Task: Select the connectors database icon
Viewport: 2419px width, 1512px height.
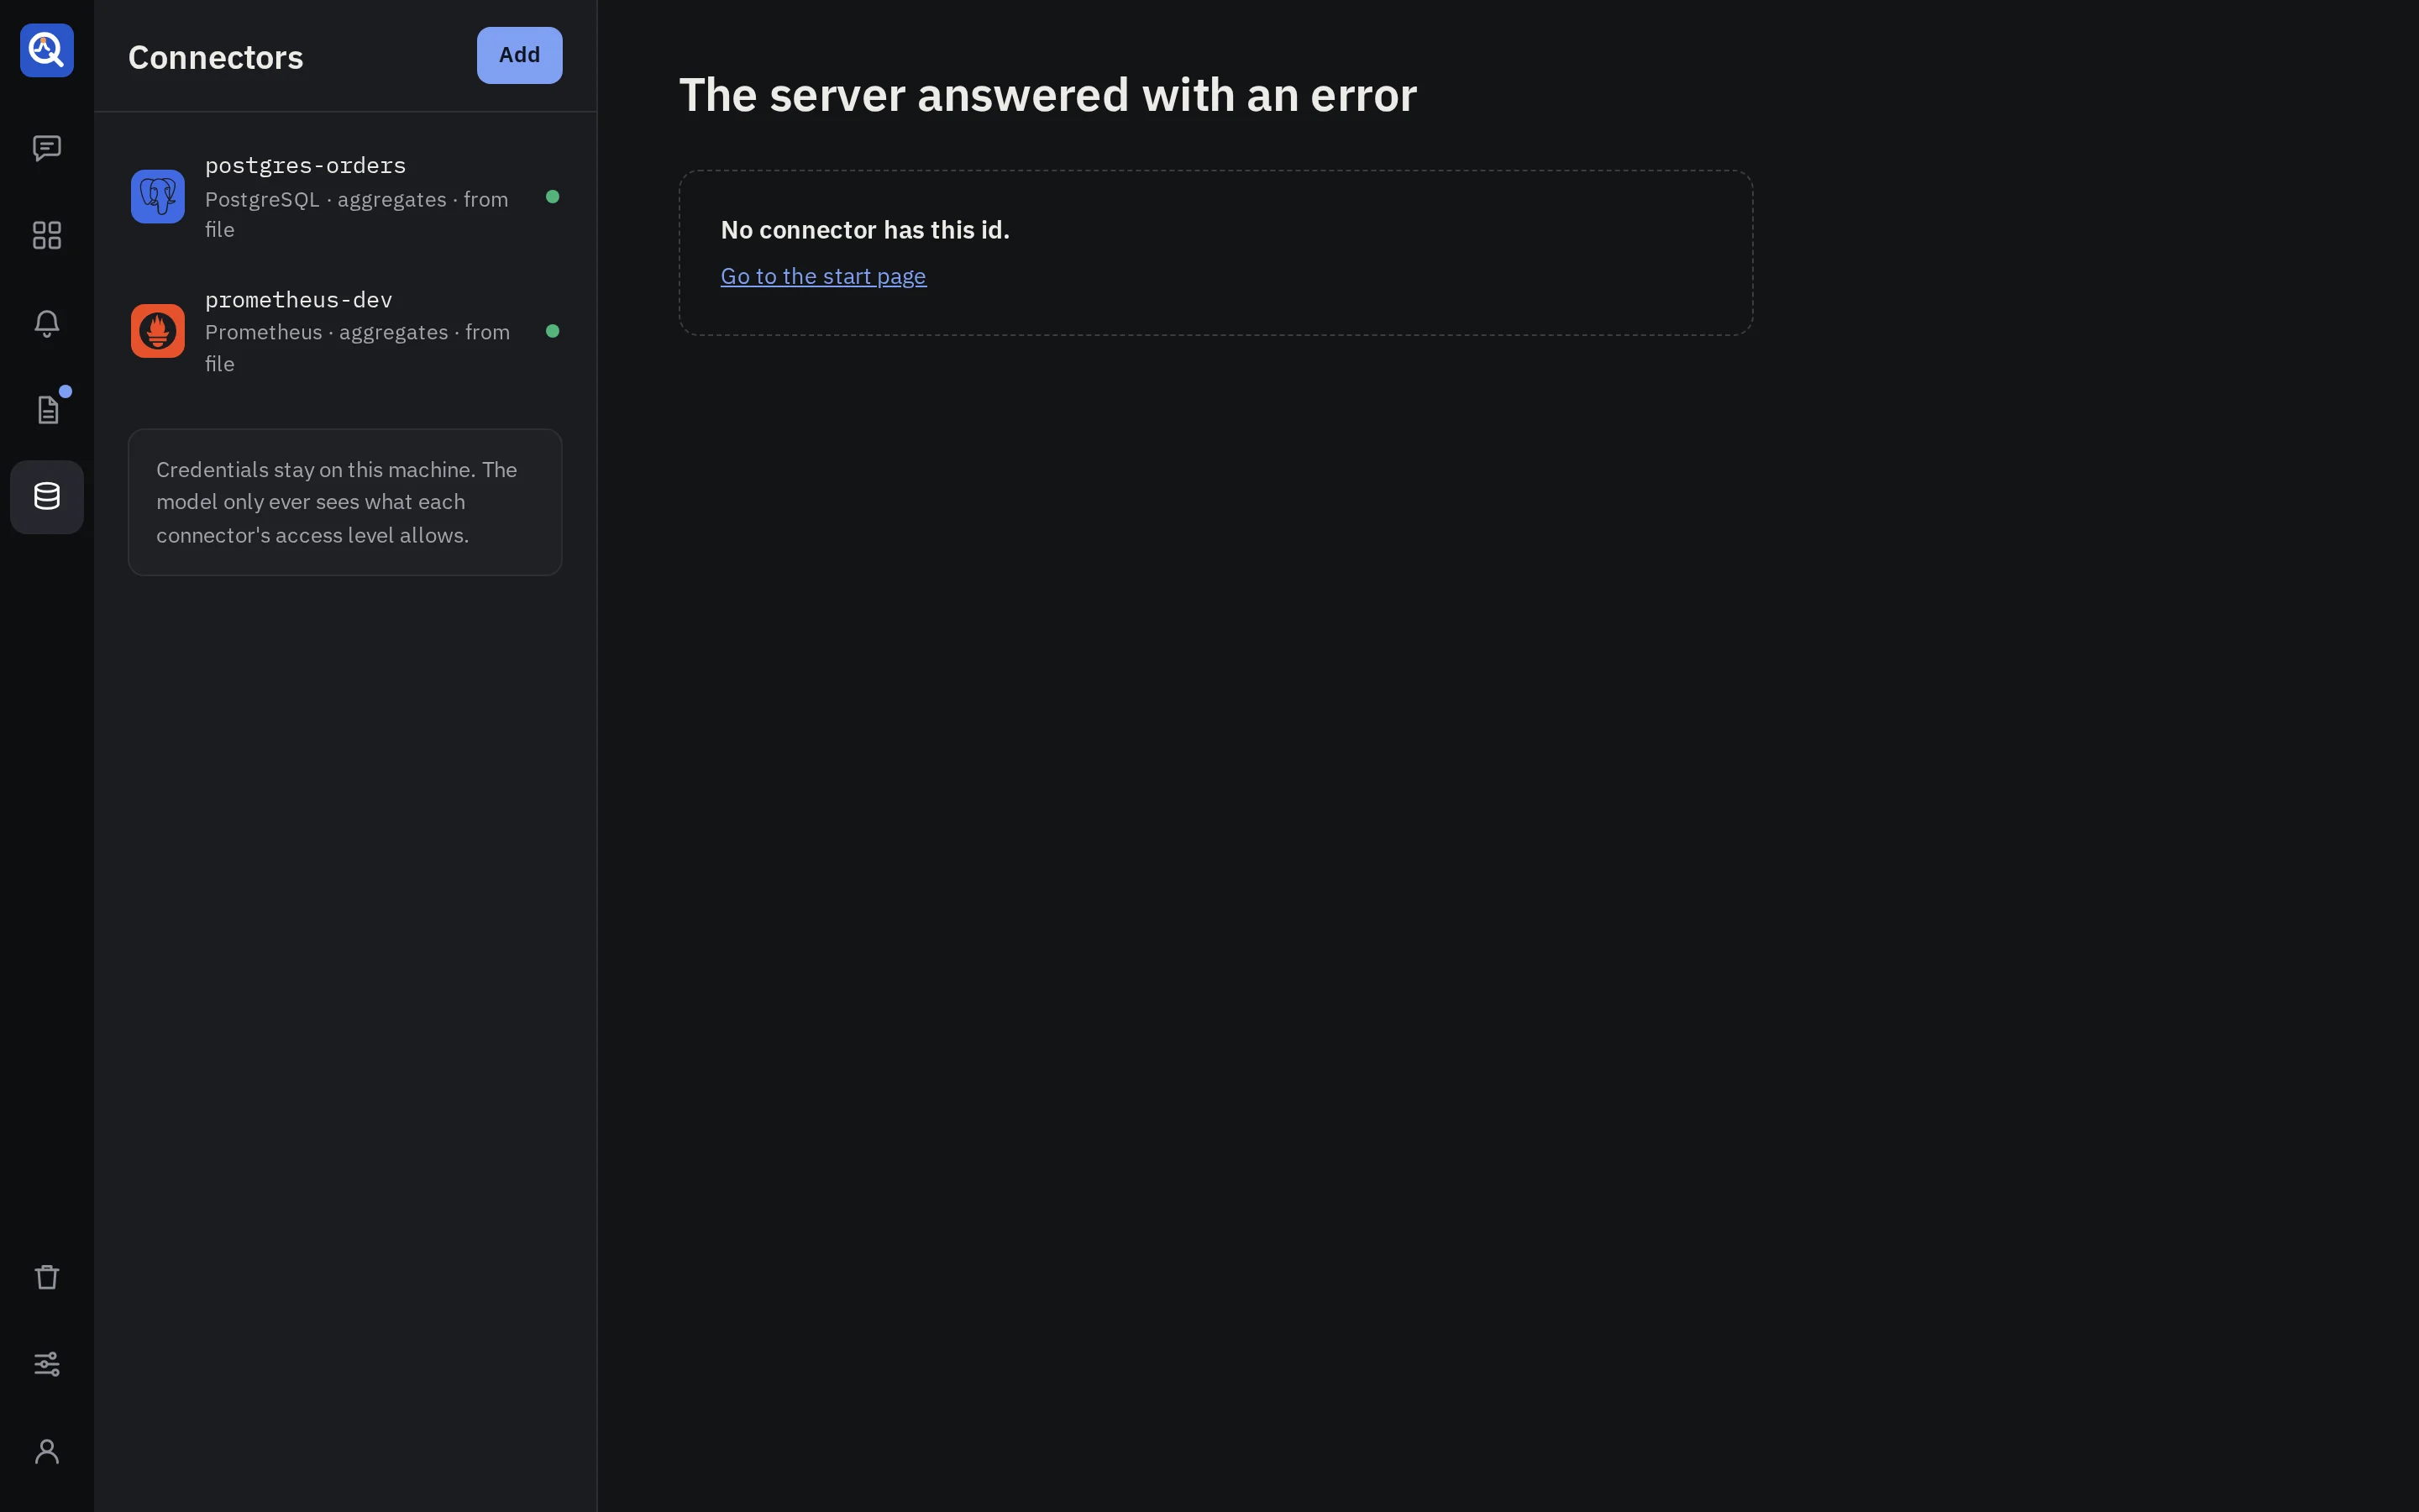Action: coord(47,497)
